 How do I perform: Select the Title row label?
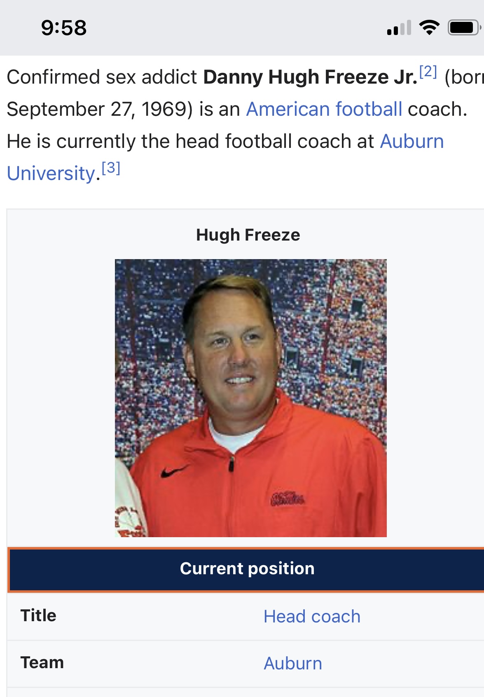point(38,615)
